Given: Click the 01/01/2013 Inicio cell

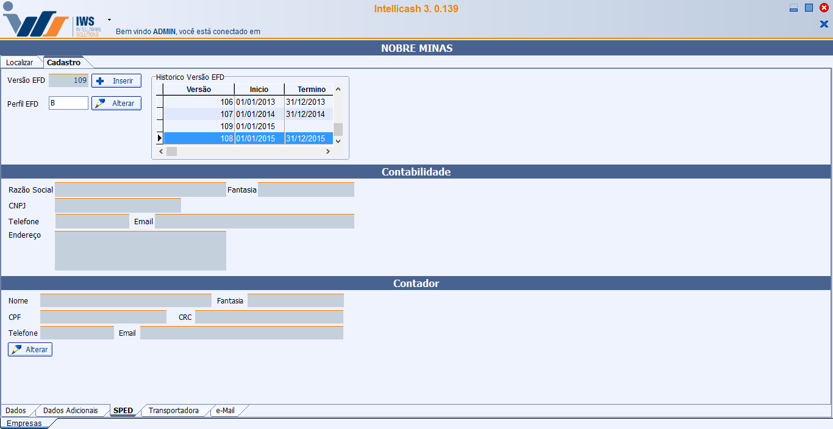Looking at the screenshot, I should coord(259,102).
